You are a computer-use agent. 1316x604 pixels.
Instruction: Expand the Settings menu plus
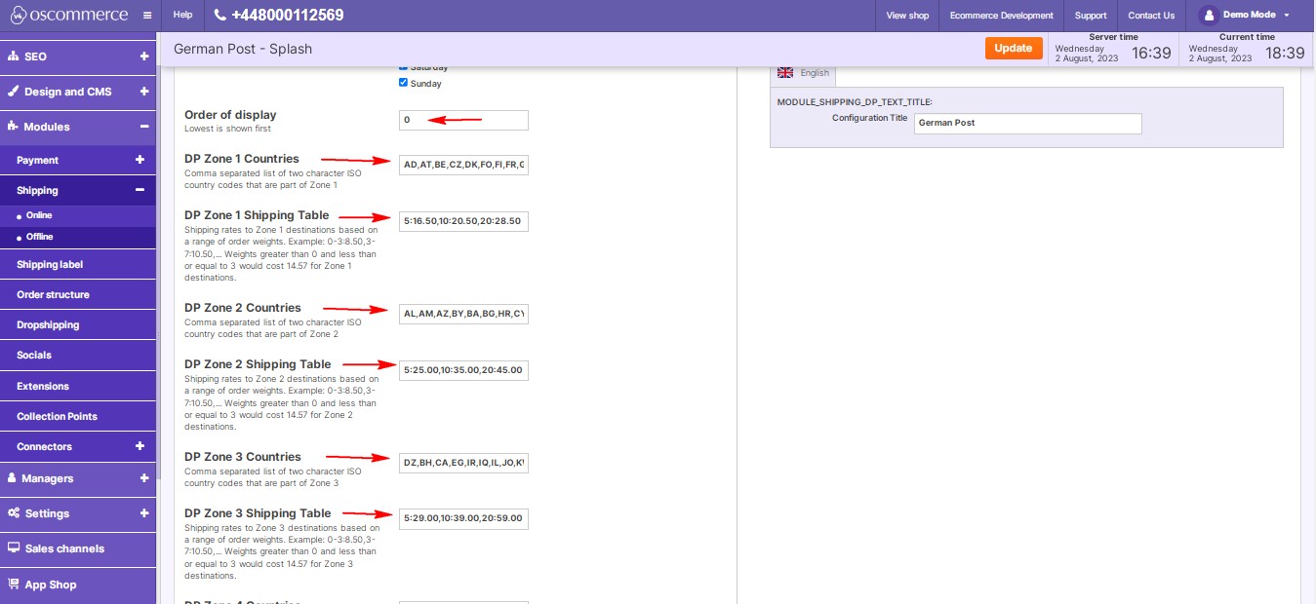pos(143,513)
